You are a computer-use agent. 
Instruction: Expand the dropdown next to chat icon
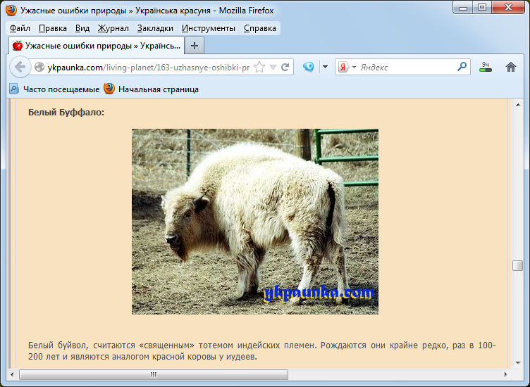pyautogui.click(x=325, y=68)
